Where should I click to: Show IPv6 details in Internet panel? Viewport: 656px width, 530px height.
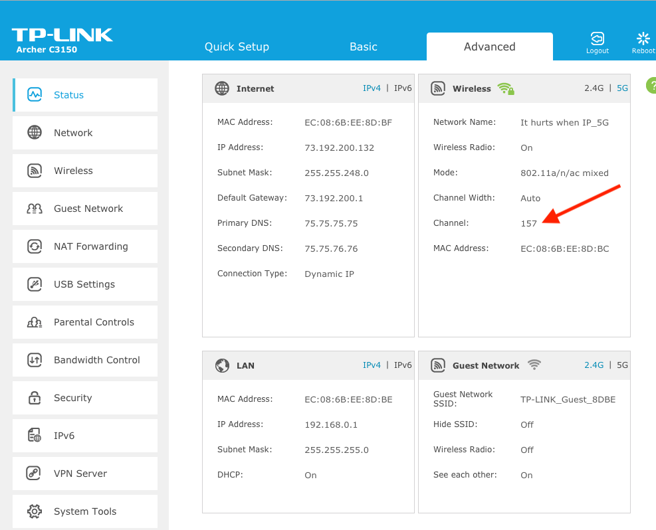tap(403, 88)
